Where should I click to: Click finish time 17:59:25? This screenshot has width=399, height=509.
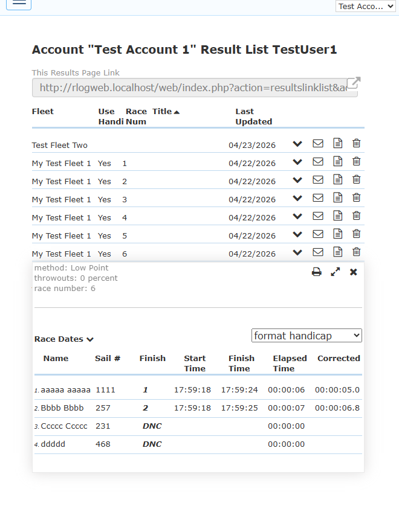pyautogui.click(x=239, y=408)
